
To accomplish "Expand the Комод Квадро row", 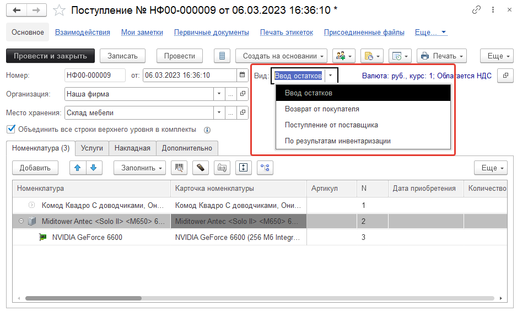I will tap(31, 205).
